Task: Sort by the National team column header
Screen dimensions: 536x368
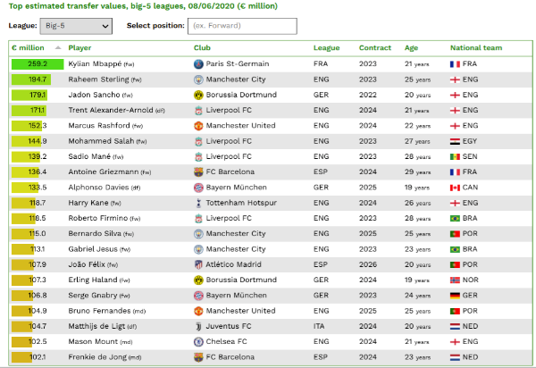Action: click(476, 48)
